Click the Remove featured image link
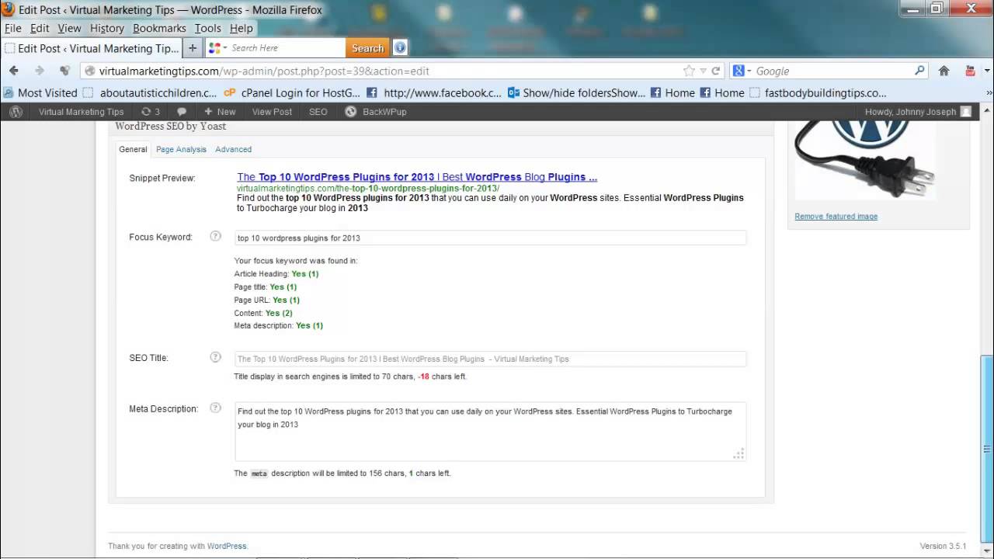The image size is (994, 559). coord(836,217)
